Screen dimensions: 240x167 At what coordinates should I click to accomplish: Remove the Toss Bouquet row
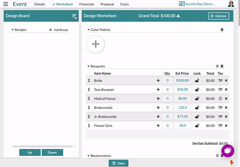[226, 90]
